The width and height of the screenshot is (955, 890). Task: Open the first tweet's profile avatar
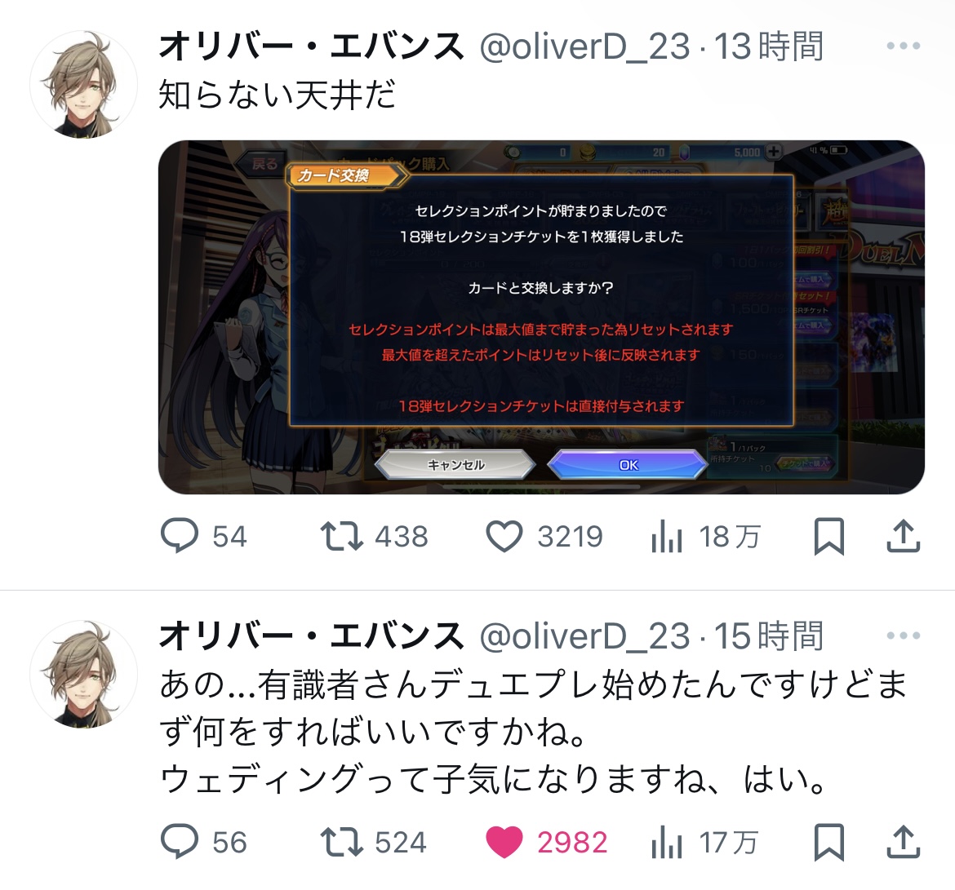click(x=83, y=84)
